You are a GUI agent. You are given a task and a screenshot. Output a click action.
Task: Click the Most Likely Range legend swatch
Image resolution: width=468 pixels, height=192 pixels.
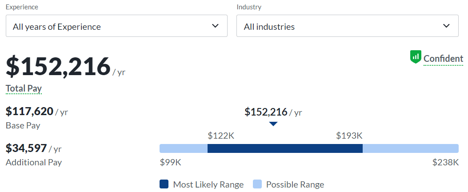click(x=164, y=184)
